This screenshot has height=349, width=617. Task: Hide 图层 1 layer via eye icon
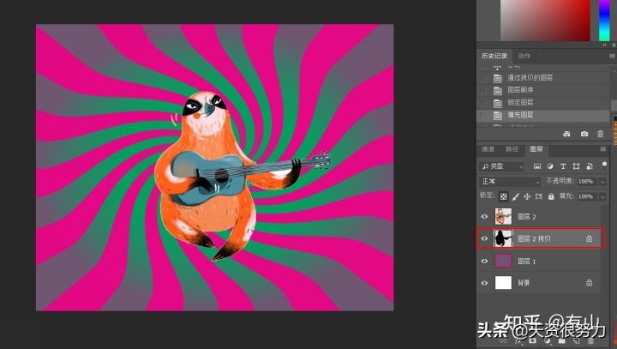[x=484, y=261]
